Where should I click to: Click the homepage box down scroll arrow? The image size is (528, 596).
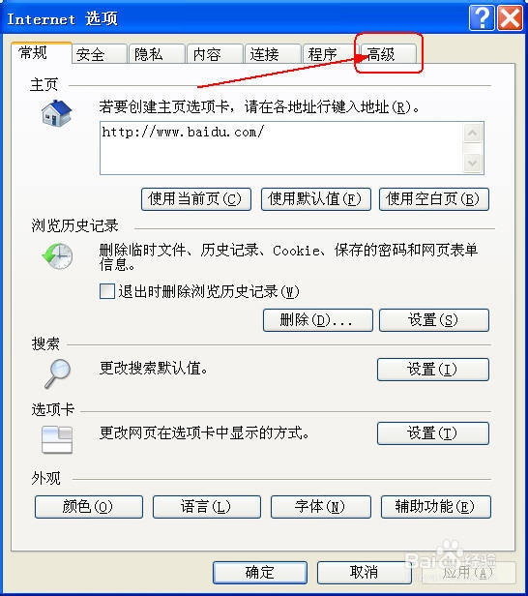(x=473, y=164)
